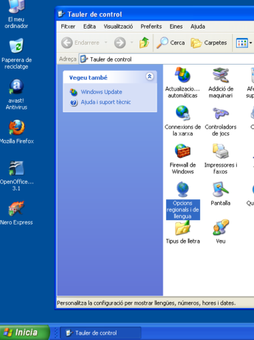Follow the Windows Update link

[x=101, y=92]
